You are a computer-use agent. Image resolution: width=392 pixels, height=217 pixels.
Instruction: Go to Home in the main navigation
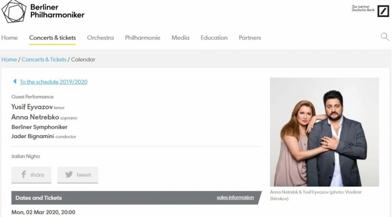click(10, 38)
